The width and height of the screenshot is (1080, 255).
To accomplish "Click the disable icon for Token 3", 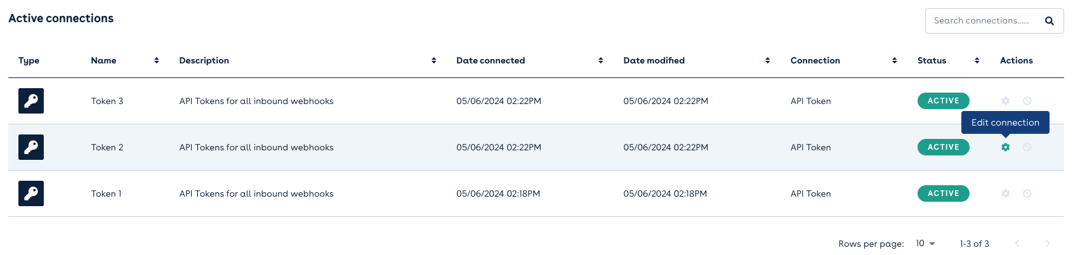I will pos(1027,101).
